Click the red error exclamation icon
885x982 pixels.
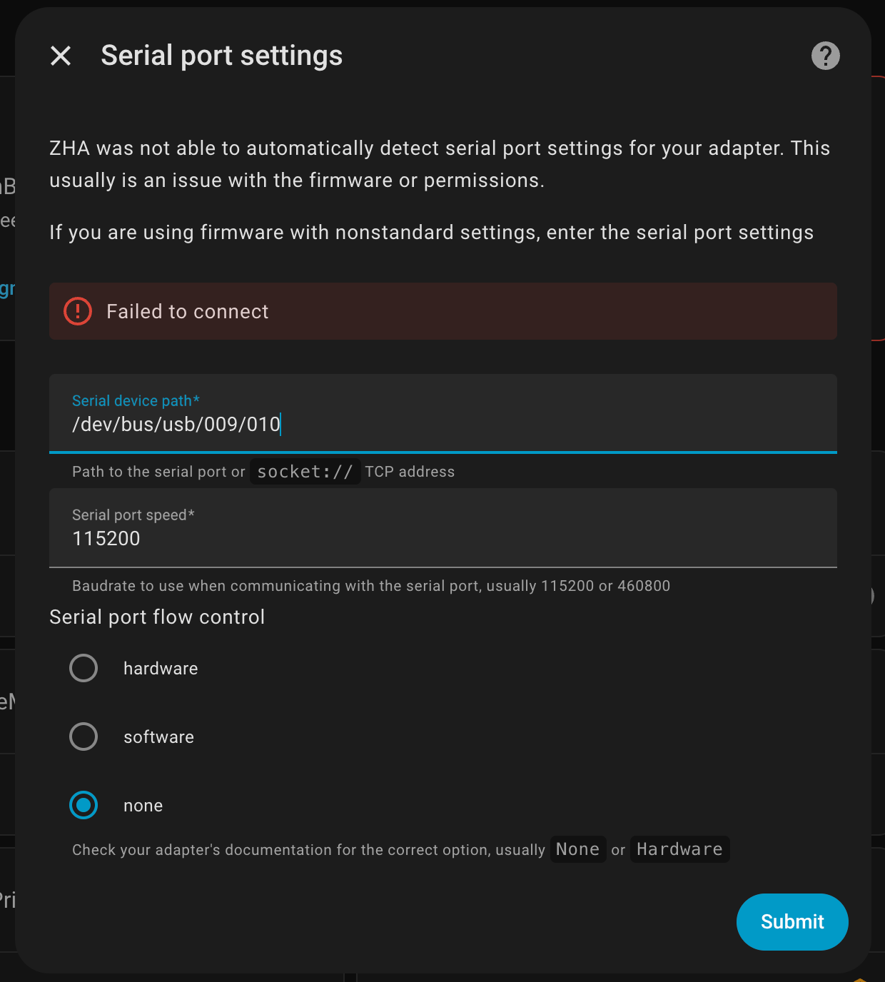(78, 311)
